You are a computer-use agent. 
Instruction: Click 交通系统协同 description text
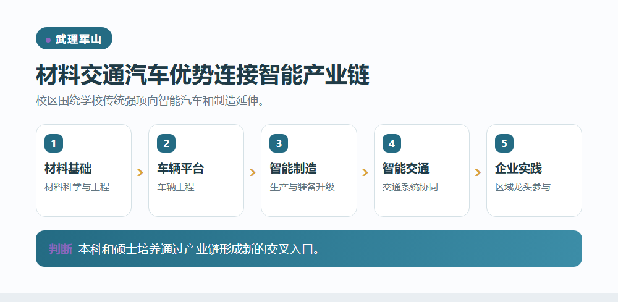[410, 187]
